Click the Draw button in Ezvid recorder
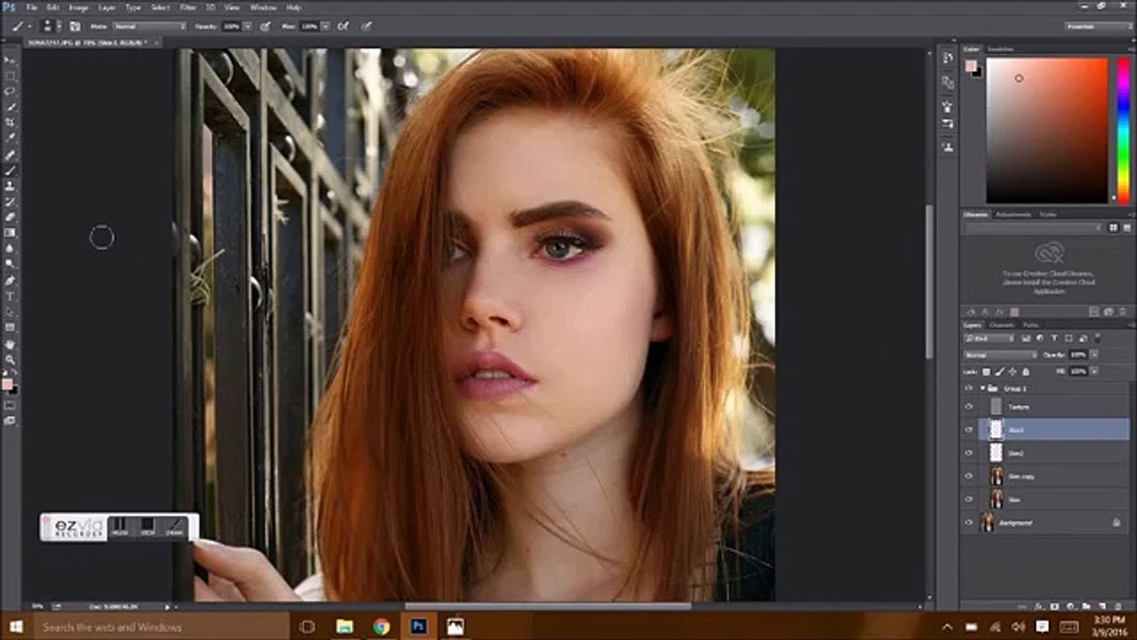 pos(175,527)
